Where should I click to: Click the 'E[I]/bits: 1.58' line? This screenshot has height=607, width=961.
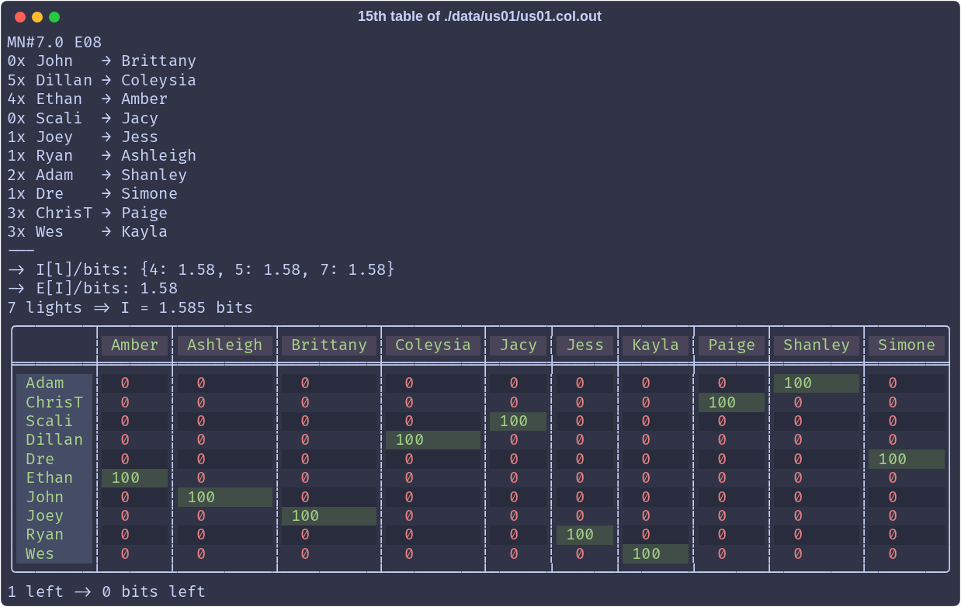92,289
